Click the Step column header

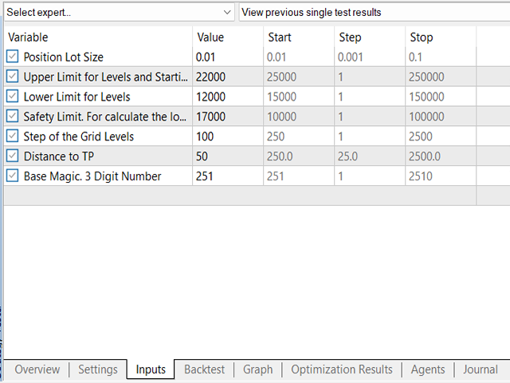point(370,38)
